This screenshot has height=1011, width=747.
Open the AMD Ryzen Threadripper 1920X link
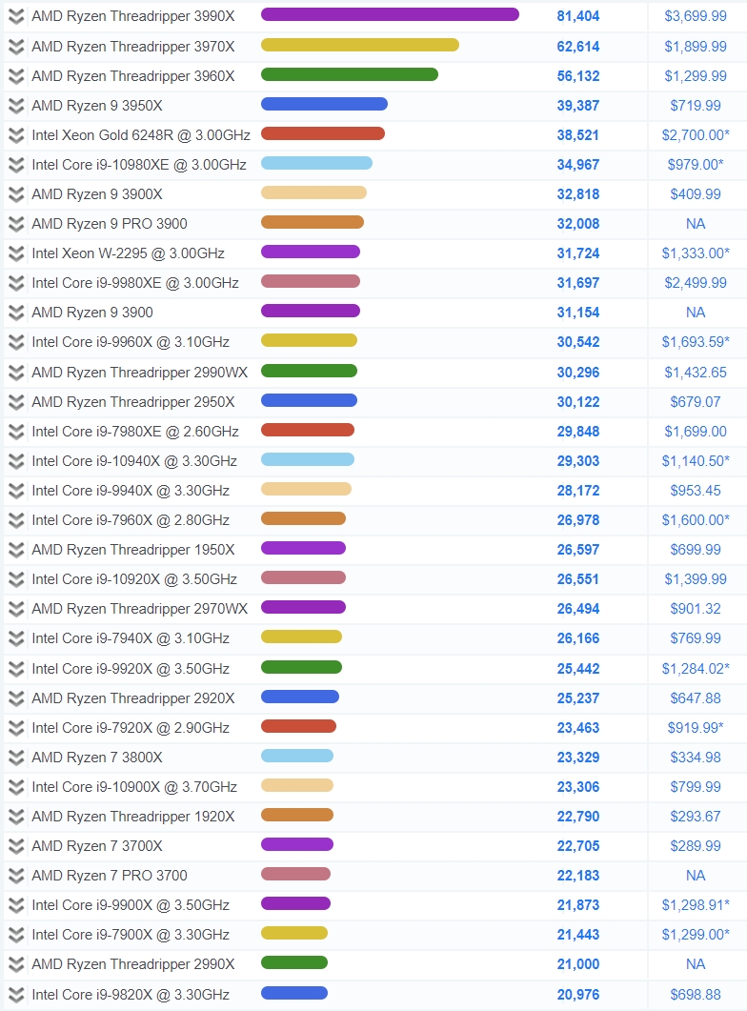click(x=133, y=817)
